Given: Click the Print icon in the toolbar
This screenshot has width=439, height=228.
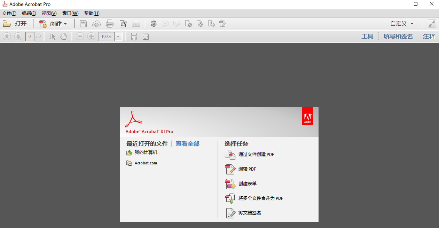Looking at the screenshot, I should click(110, 24).
